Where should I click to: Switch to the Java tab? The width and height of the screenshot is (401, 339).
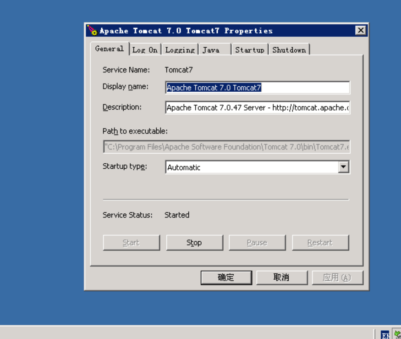(215, 50)
